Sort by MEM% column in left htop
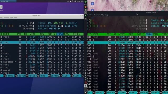The height and width of the screenshot is (94, 168). [x=66, y=34]
